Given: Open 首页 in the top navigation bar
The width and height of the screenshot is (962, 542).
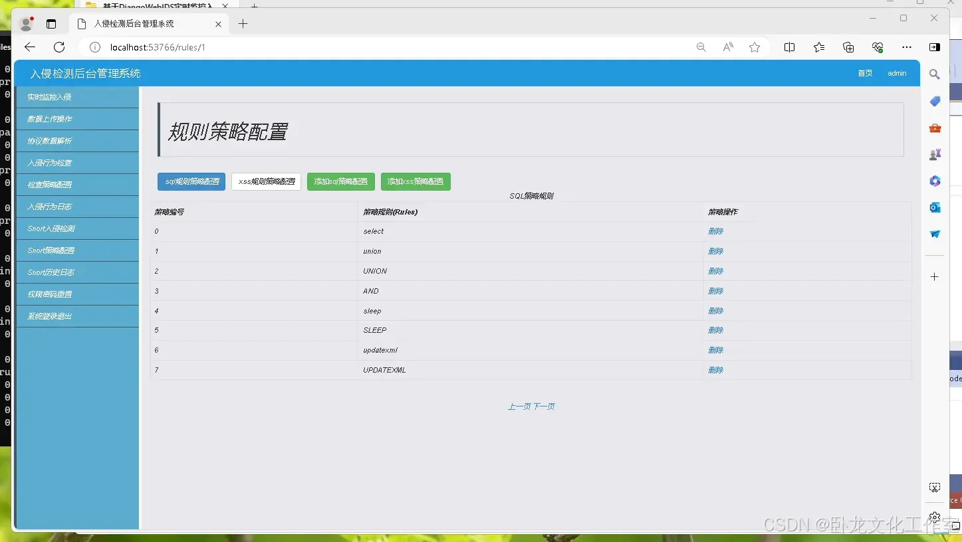Looking at the screenshot, I should click(864, 73).
